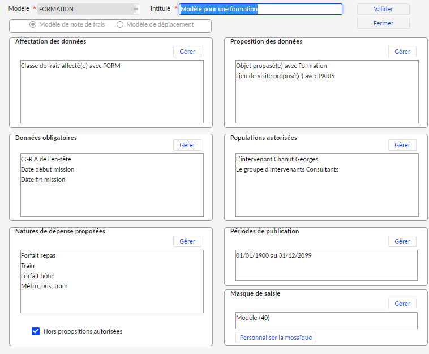Open Gérer for Masque de saisie
The width and height of the screenshot is (429, 354).
click(402, 304)
